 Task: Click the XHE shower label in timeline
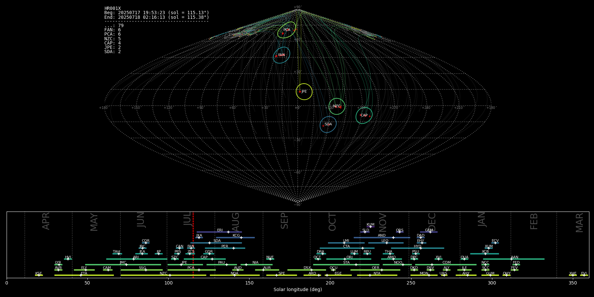(573, 274)
